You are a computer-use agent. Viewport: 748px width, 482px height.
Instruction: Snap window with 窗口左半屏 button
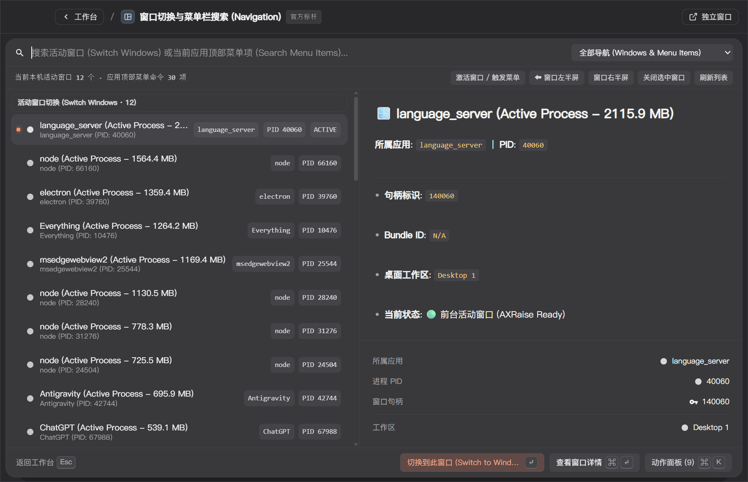click(x=557, y=77)
